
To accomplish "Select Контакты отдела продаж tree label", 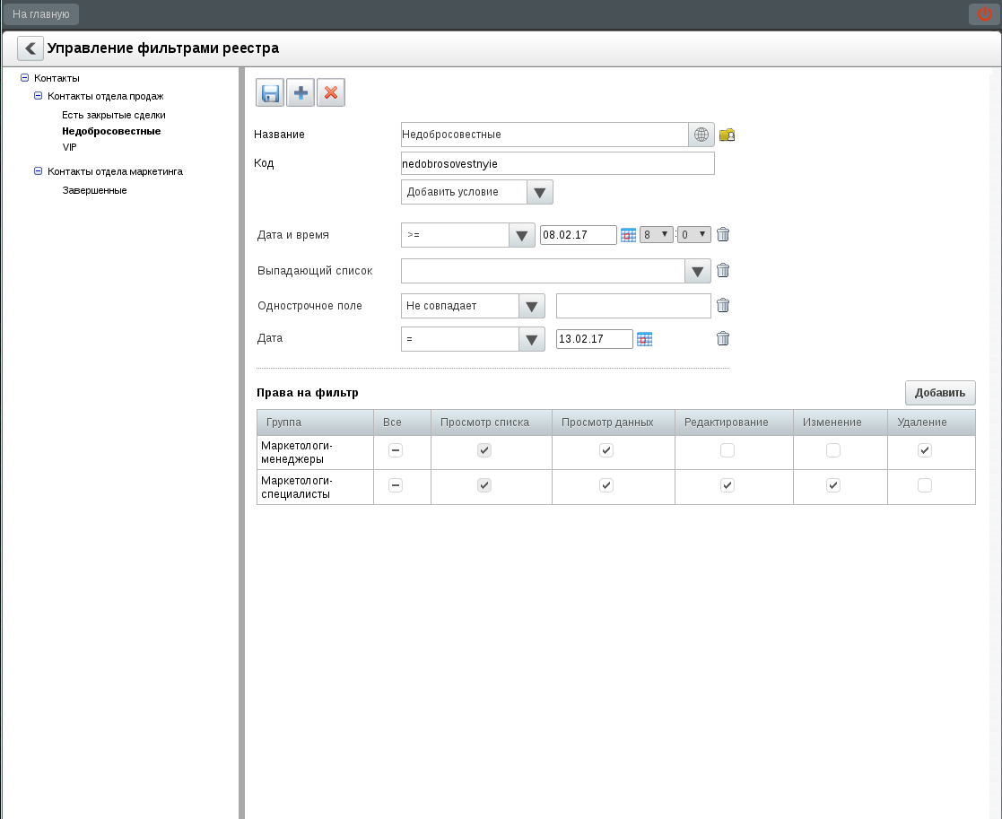I will pos(106,96).
